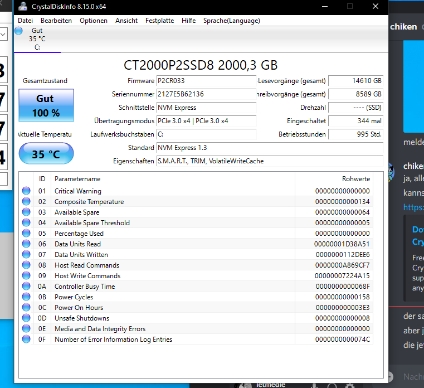Open the Datei menu
424x388 pixels.
(26, 21)
